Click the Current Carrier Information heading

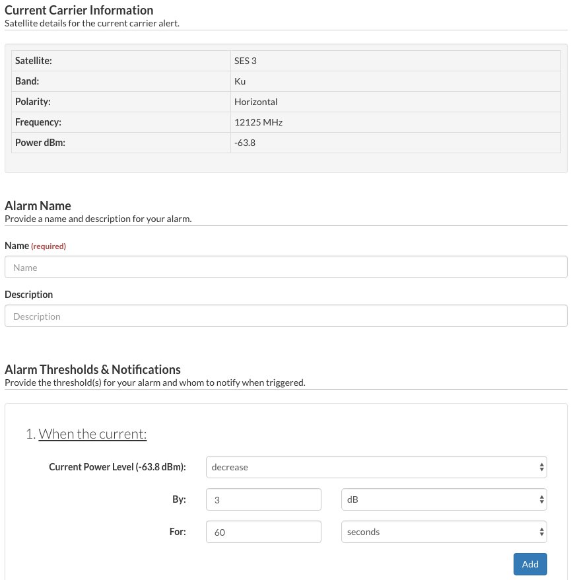[x=79, y=11]
